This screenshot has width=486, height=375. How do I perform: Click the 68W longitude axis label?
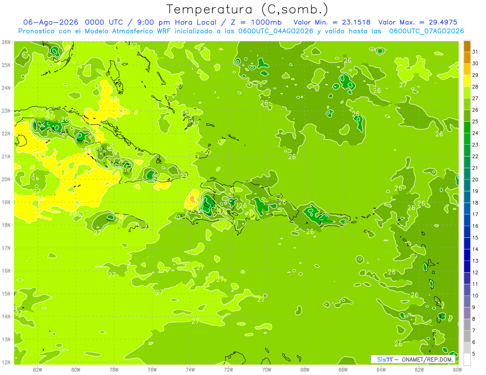coord(305,369)
